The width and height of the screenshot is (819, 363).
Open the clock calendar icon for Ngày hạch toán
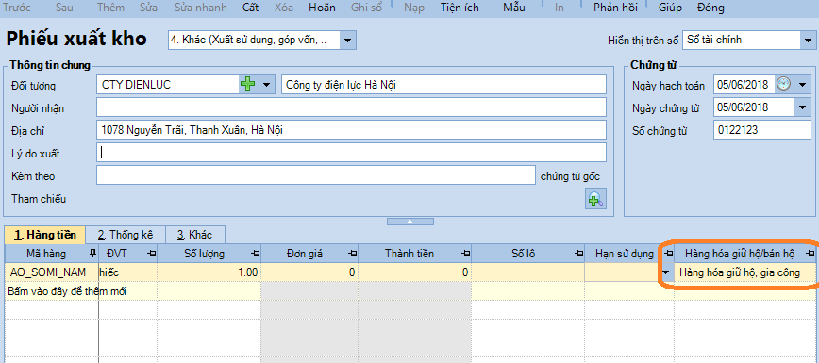click(783, 84)
